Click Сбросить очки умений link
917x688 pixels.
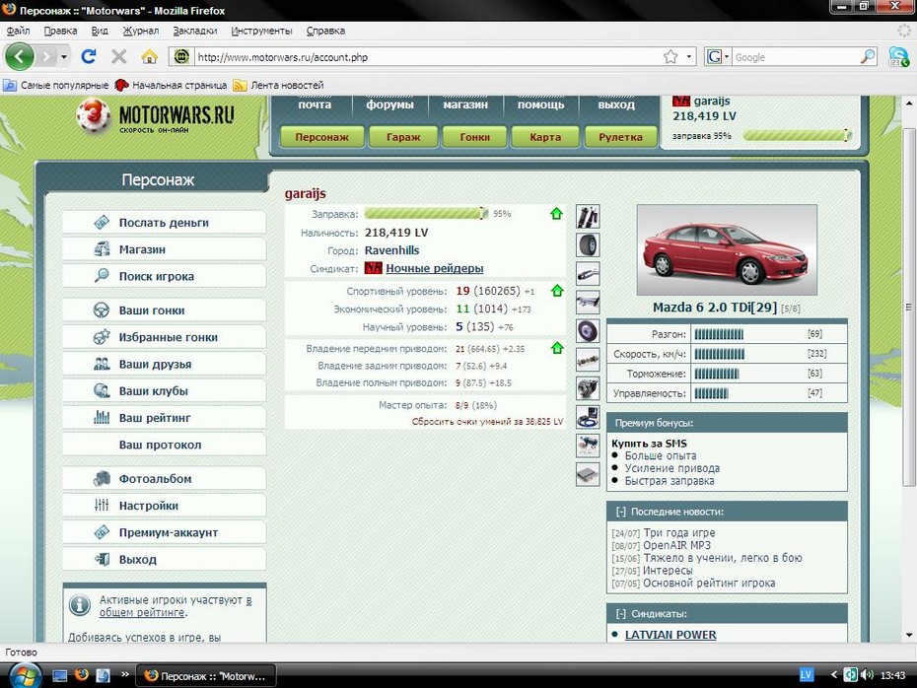click(x=487, y=422)
